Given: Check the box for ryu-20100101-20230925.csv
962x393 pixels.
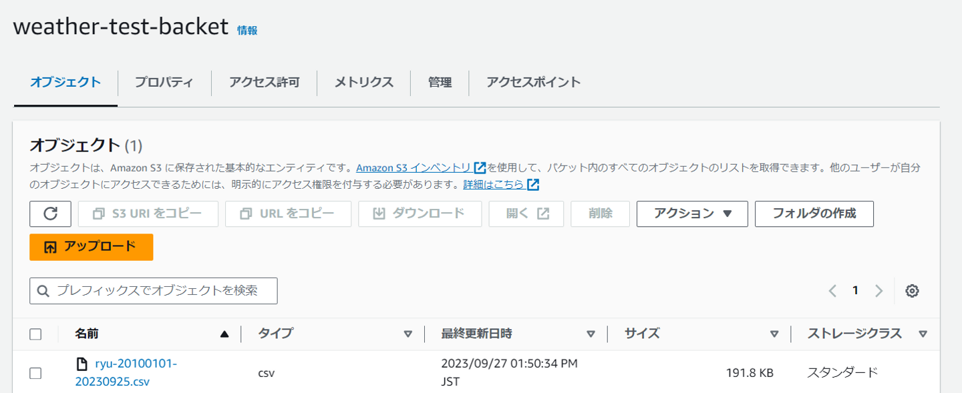Looking at the screenshot, I should [x=35, y=373].
